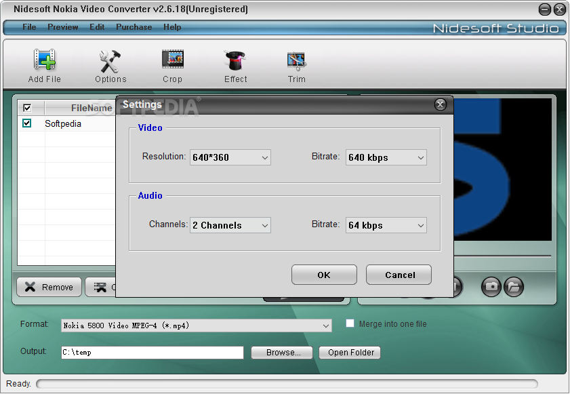Click the Remove button
This screenshot has width=570, height=394.
coord(49,287)
